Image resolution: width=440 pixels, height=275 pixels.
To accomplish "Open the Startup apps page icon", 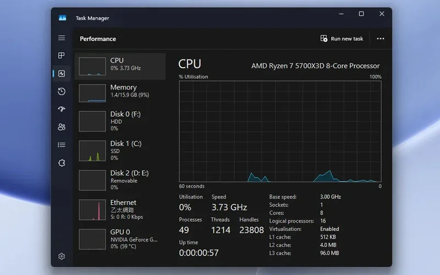I will 62,109.
